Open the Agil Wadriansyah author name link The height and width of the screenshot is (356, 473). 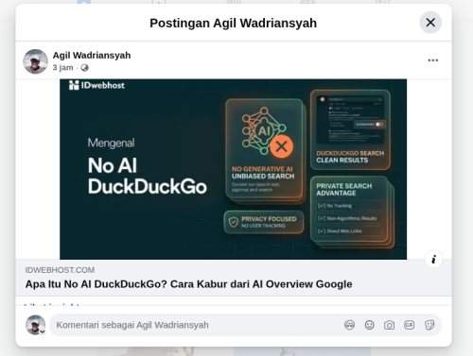click(x=92, y=56)
